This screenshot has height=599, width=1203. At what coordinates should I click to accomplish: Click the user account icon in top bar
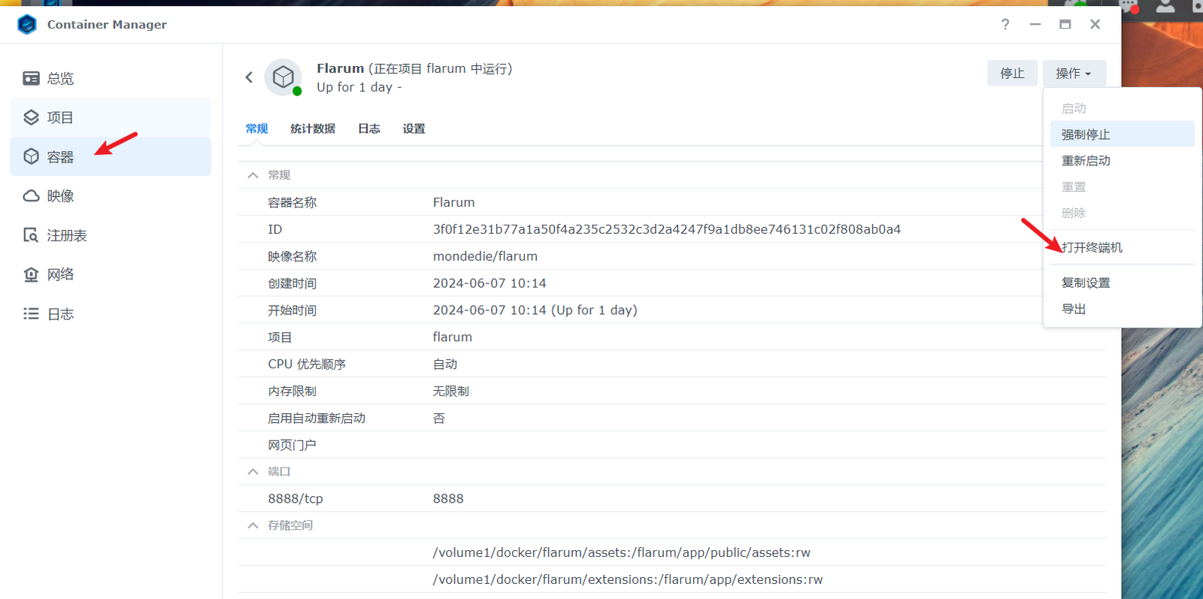tap(1165, 6)
